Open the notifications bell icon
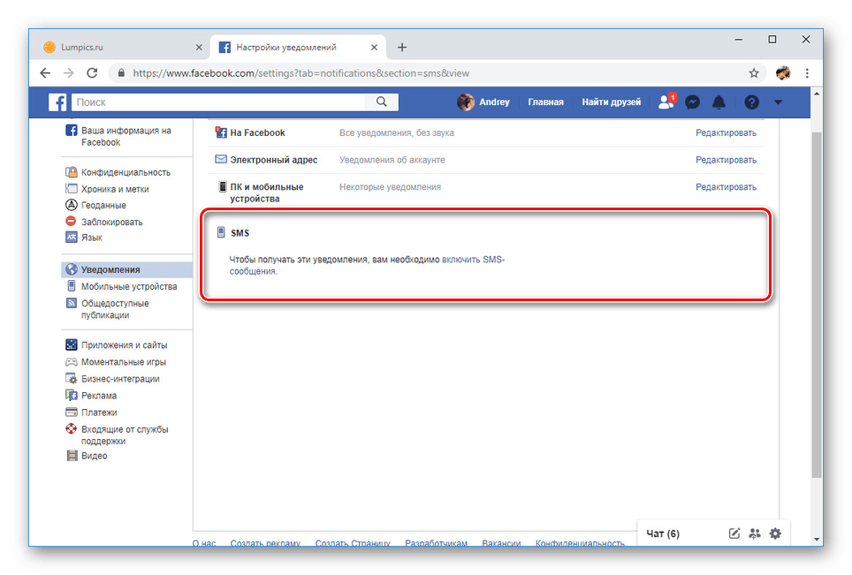This screenshot has width=852, height=575. pos(719,102)
